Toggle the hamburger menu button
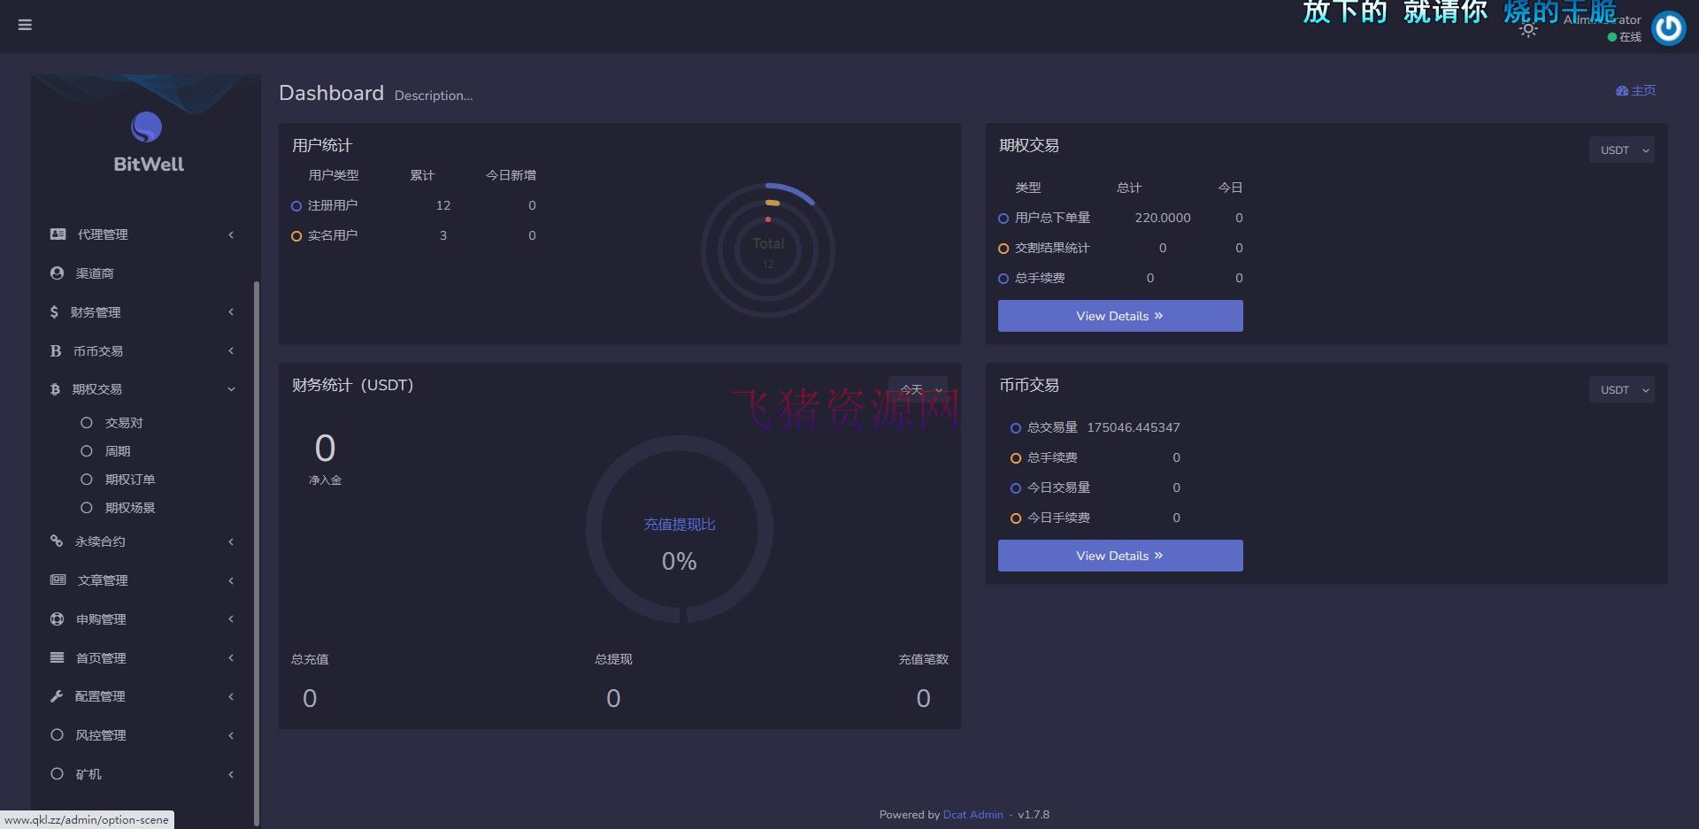Image resolution: width=1699 pixels, height=829 pixels. (x=25, y=25)
